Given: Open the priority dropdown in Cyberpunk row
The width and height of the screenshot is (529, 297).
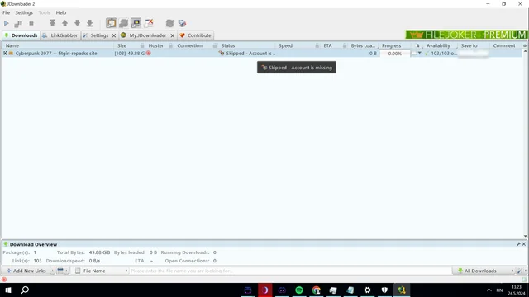Looking at the screenshot, I should coord(420,53).
